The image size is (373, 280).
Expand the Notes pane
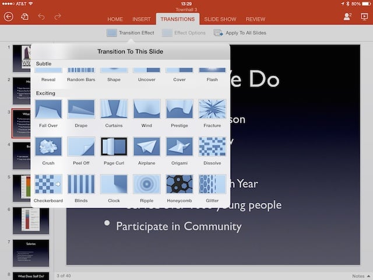(361, 276)
